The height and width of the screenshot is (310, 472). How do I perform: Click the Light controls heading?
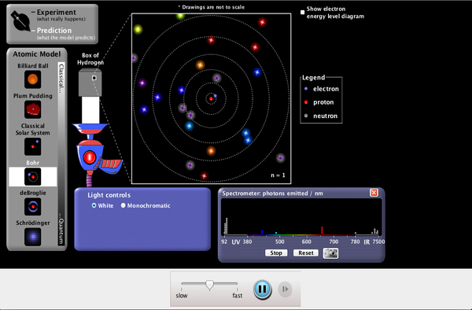click(109, 195)
